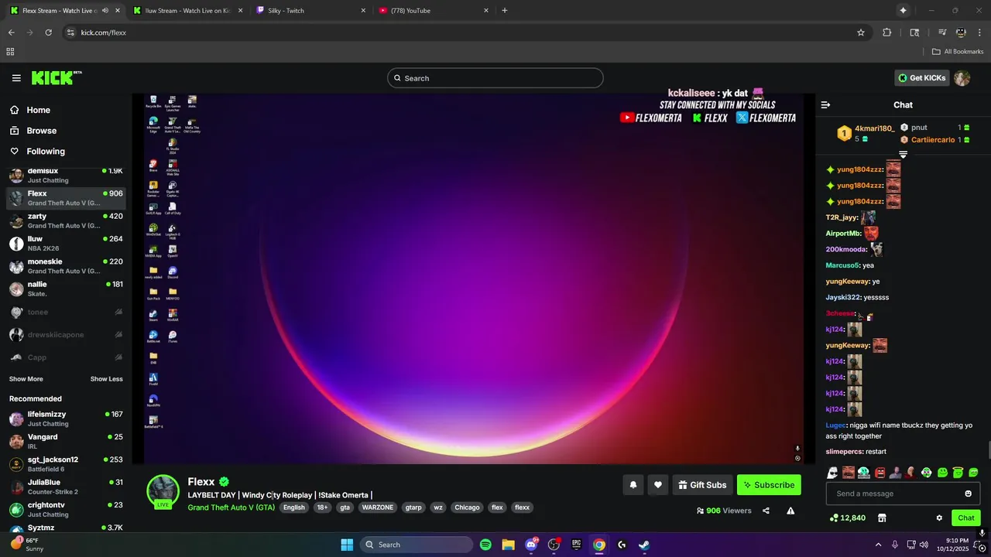Show hidden system tray icons

tap(878, 545)
